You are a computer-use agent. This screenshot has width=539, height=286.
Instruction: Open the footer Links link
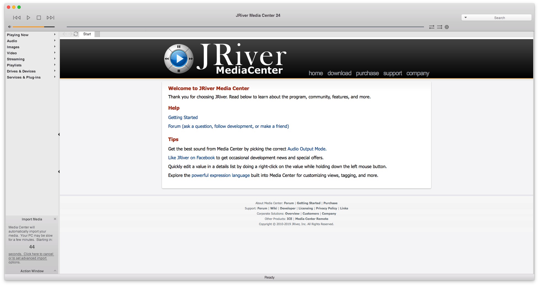pos(344,209)
